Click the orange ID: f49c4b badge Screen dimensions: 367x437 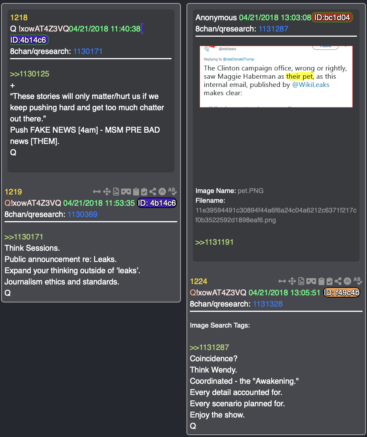pos(342,293)
